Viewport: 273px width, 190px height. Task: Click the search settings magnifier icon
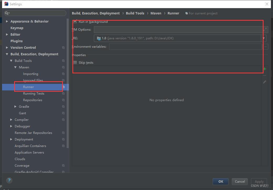click(x=7, y=13)
